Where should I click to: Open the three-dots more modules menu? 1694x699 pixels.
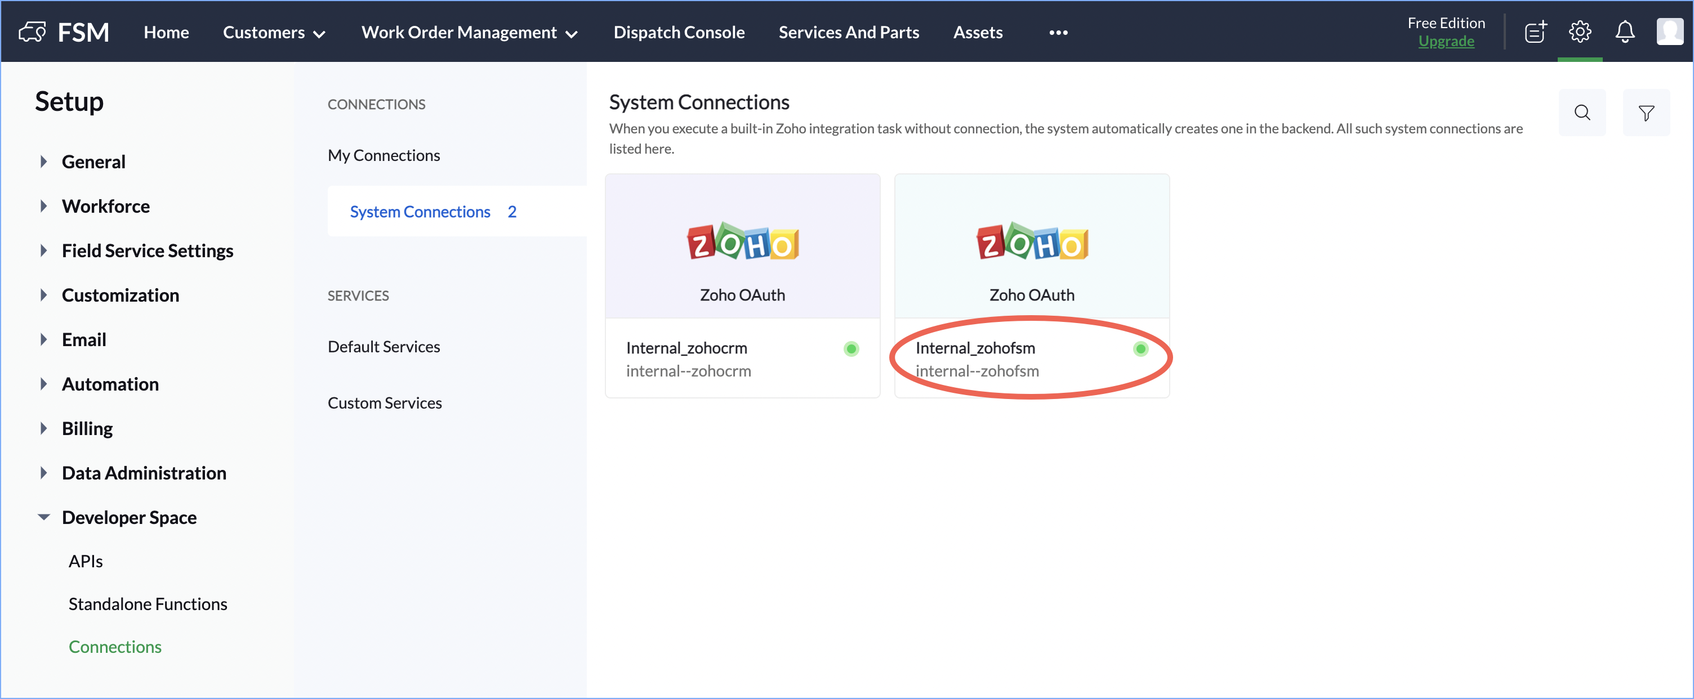[x=1058, y=32]
